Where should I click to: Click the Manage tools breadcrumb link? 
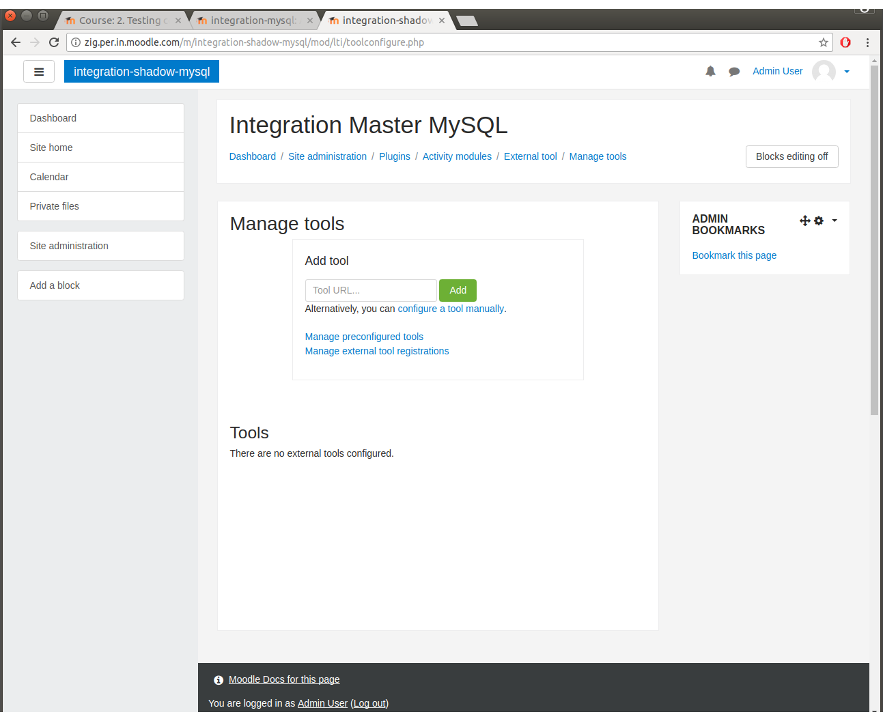(x=598, y=156)
